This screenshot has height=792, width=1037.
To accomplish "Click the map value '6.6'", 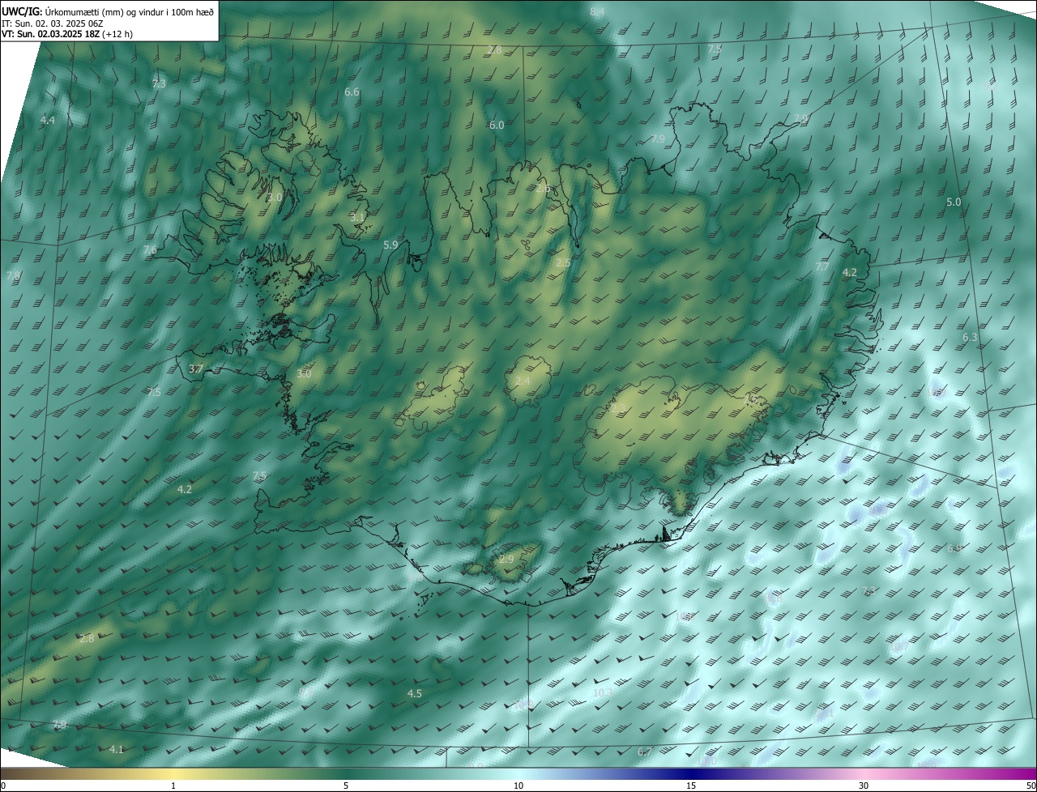I will 352,92.
